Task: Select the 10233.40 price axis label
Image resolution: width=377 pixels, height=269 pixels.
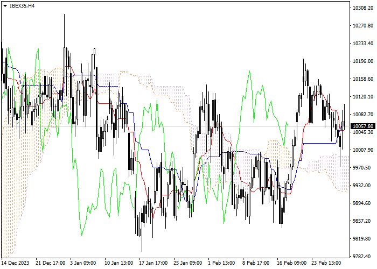Action: tap(363, 44)
